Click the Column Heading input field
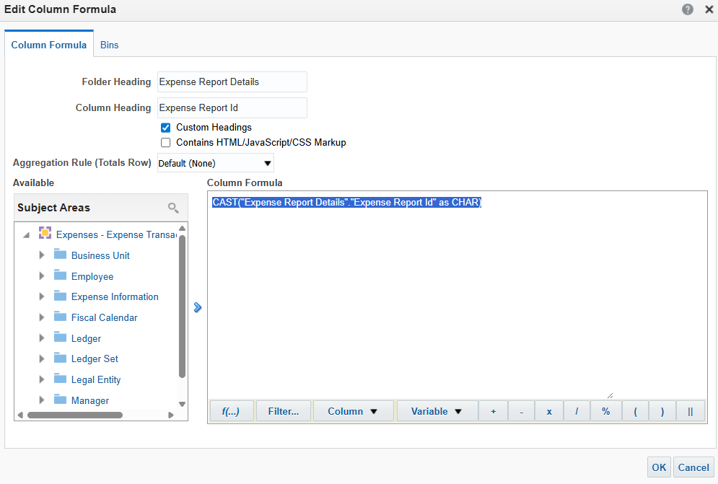Screen dimensions: 718x484 click(232, 107)
